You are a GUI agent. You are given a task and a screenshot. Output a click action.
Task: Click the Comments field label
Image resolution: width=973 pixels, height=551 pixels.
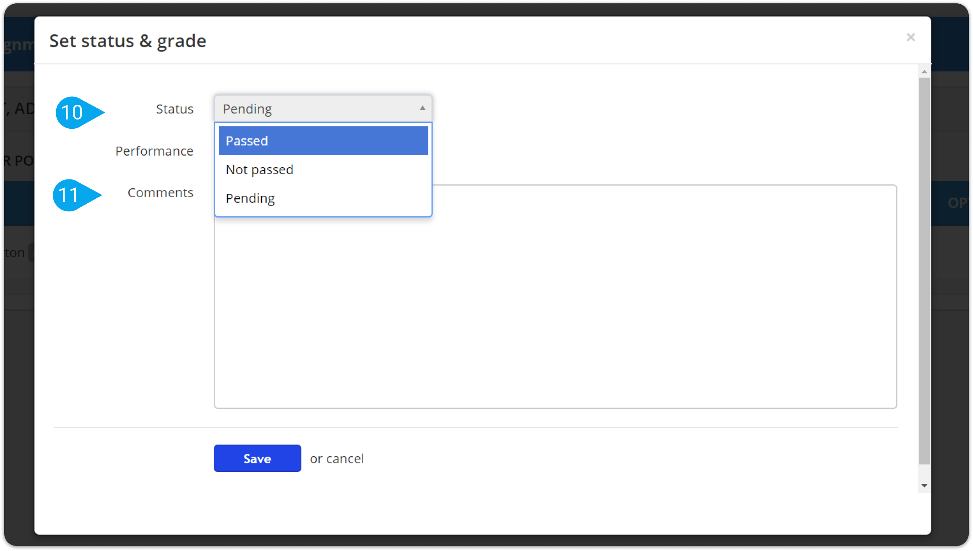[x=160, y=192]
